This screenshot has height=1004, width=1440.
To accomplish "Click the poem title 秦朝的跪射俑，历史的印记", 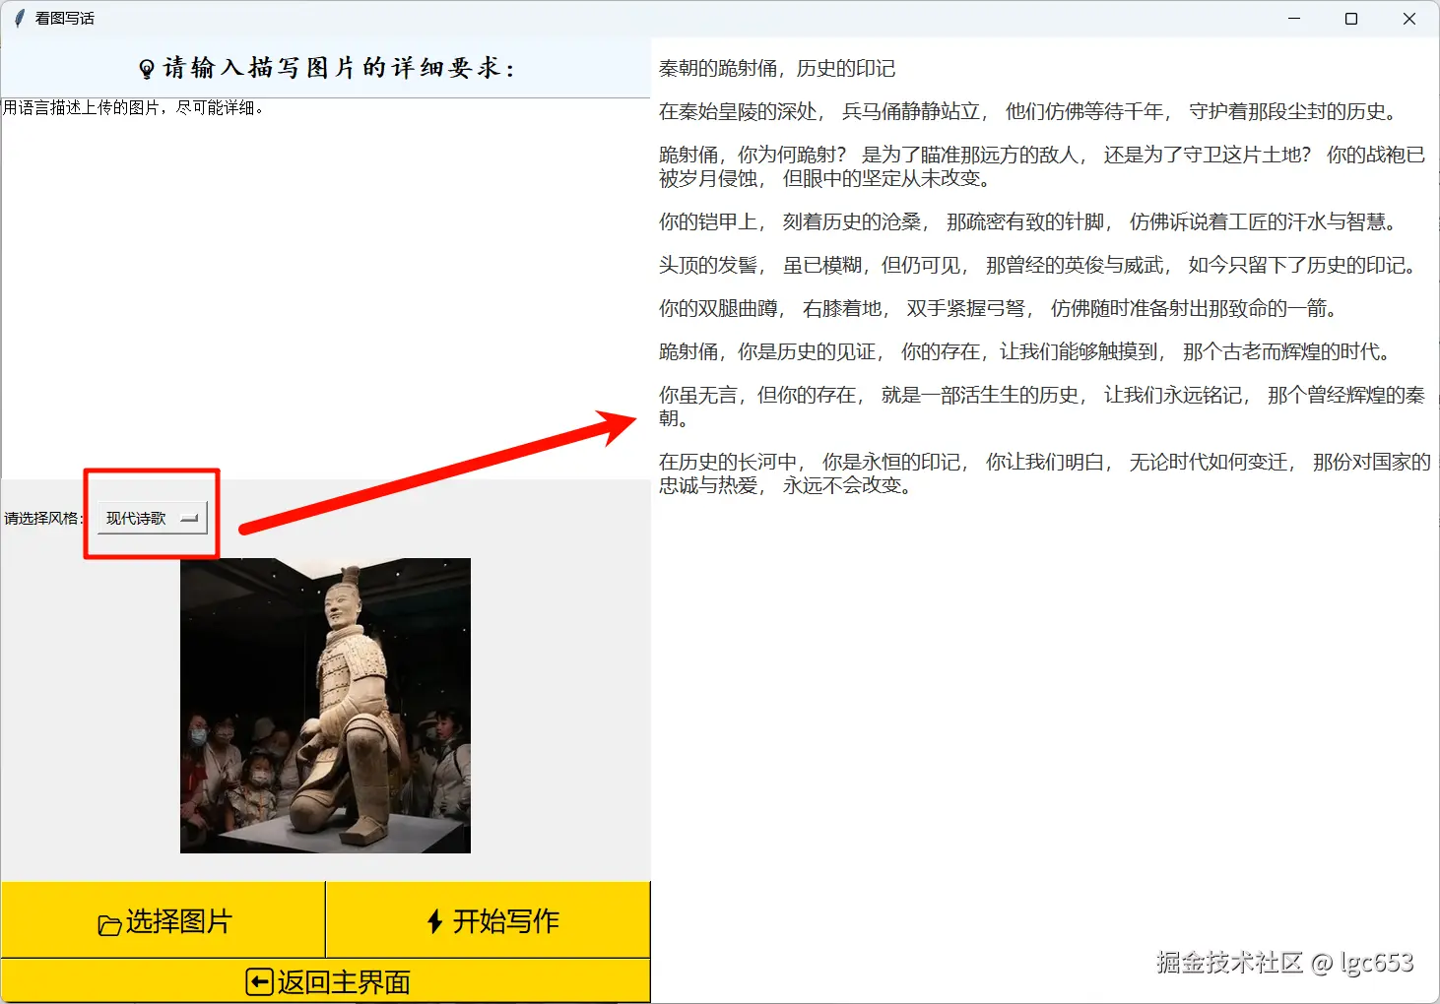I will 777,68.
